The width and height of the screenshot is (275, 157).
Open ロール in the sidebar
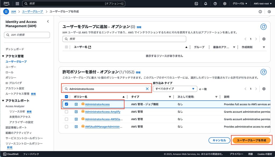pos(9,72)
